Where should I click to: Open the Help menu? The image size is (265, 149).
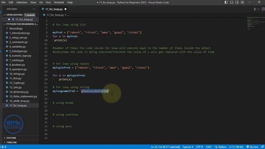(x=70, y=2)
